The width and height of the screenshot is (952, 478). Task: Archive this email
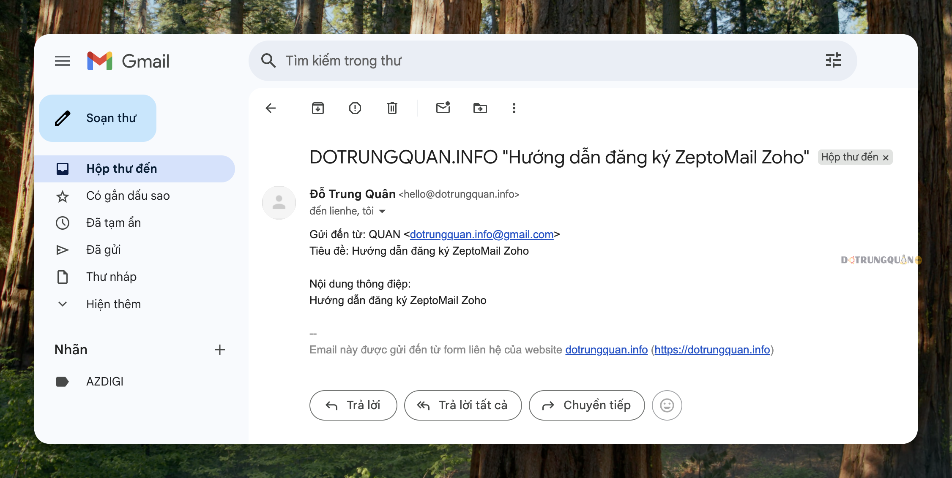(318, 108)
